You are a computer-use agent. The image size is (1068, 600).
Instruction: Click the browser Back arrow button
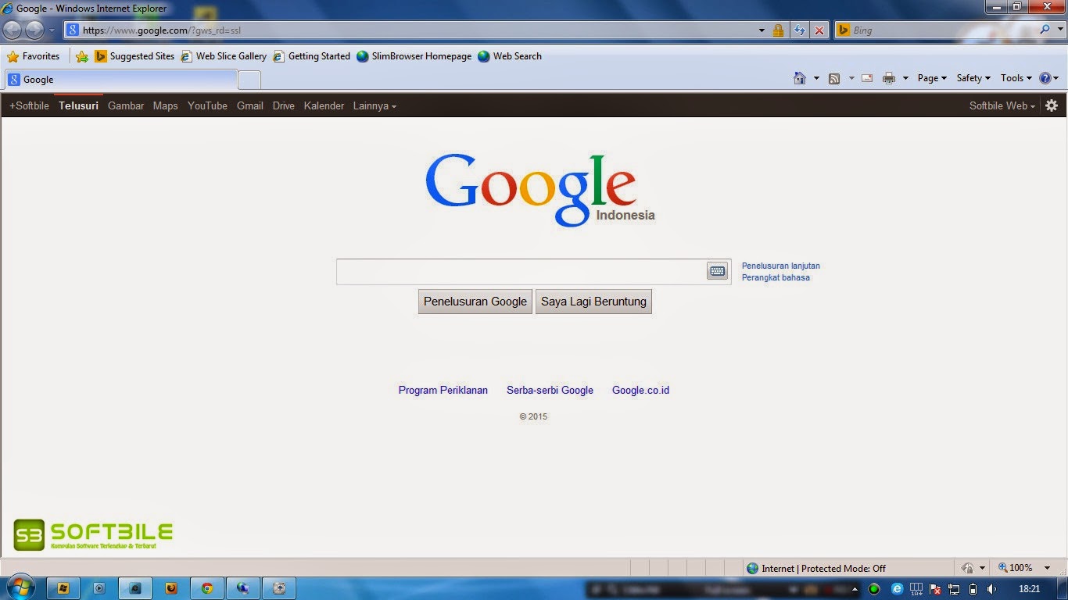13,30
